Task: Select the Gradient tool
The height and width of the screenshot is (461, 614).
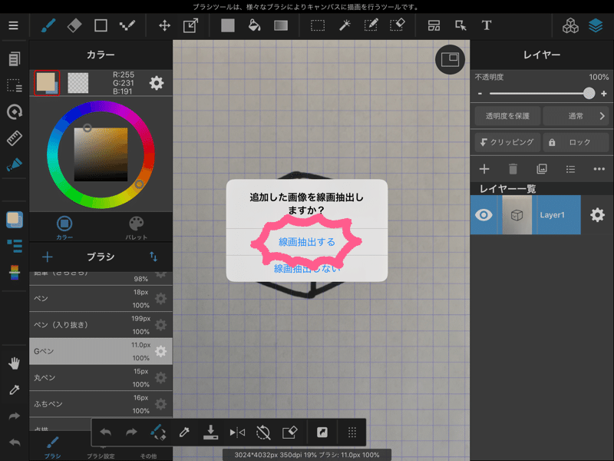Action: (x=281, y=26)
